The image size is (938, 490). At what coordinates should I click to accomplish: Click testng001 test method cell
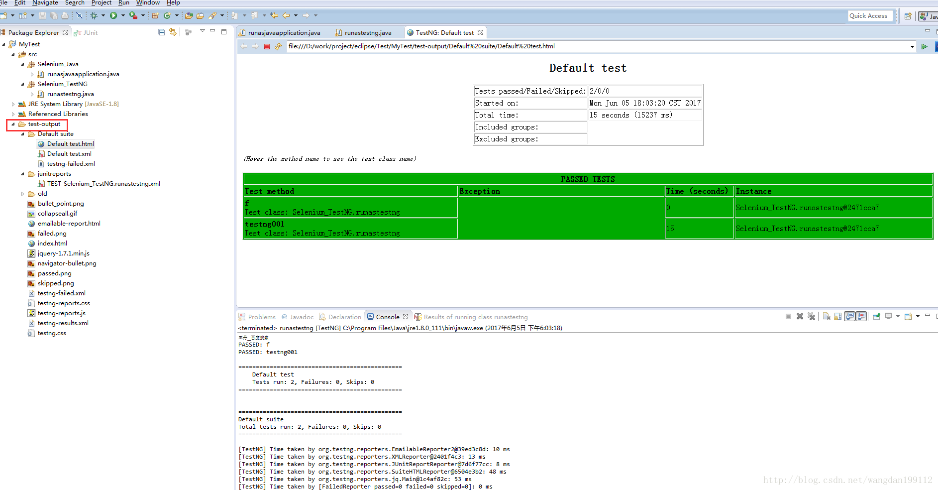pyautogui.click(x=350, y=229)
